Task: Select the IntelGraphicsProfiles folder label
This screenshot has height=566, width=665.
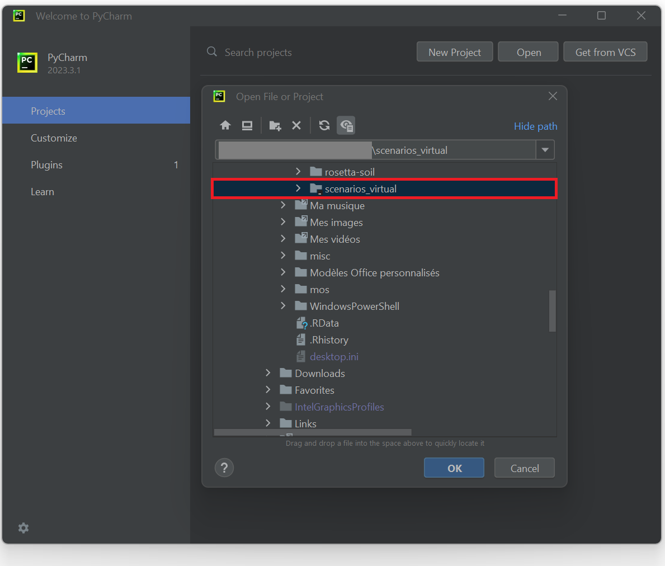Action: tap(339, 407)
